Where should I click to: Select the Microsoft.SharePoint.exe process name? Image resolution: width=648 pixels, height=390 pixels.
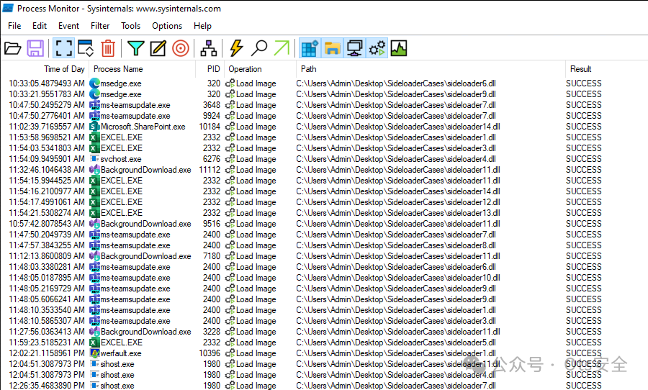tap(143, 127)
